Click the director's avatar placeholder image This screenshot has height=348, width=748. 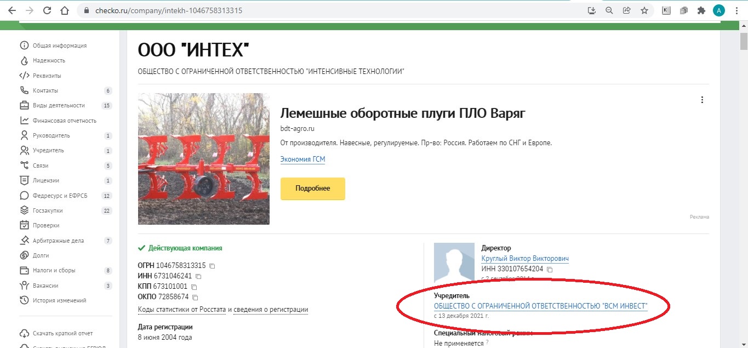pyautogui.click(x=454, y=263)
